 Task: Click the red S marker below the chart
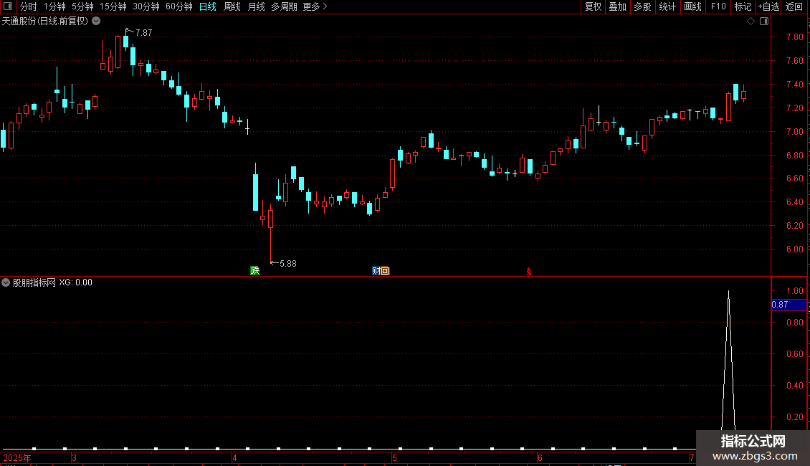(529, 272)
